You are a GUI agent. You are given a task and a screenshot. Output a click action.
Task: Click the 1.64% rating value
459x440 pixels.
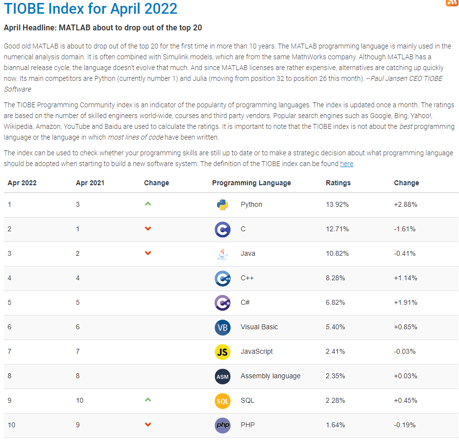point(335,425)
